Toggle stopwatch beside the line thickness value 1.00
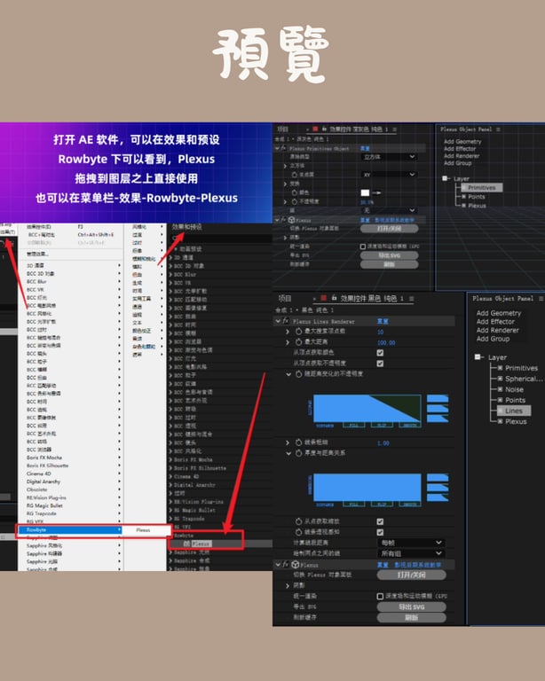 click(298, 442)
